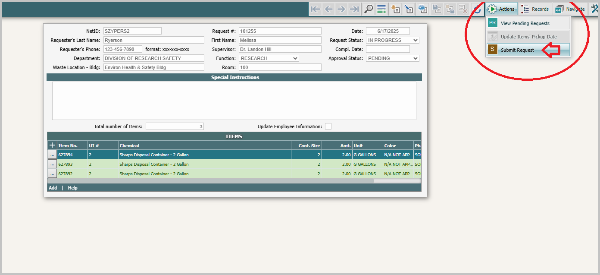Select item number 627892 cell
This screenshot has height=275, width=600.
72,174
